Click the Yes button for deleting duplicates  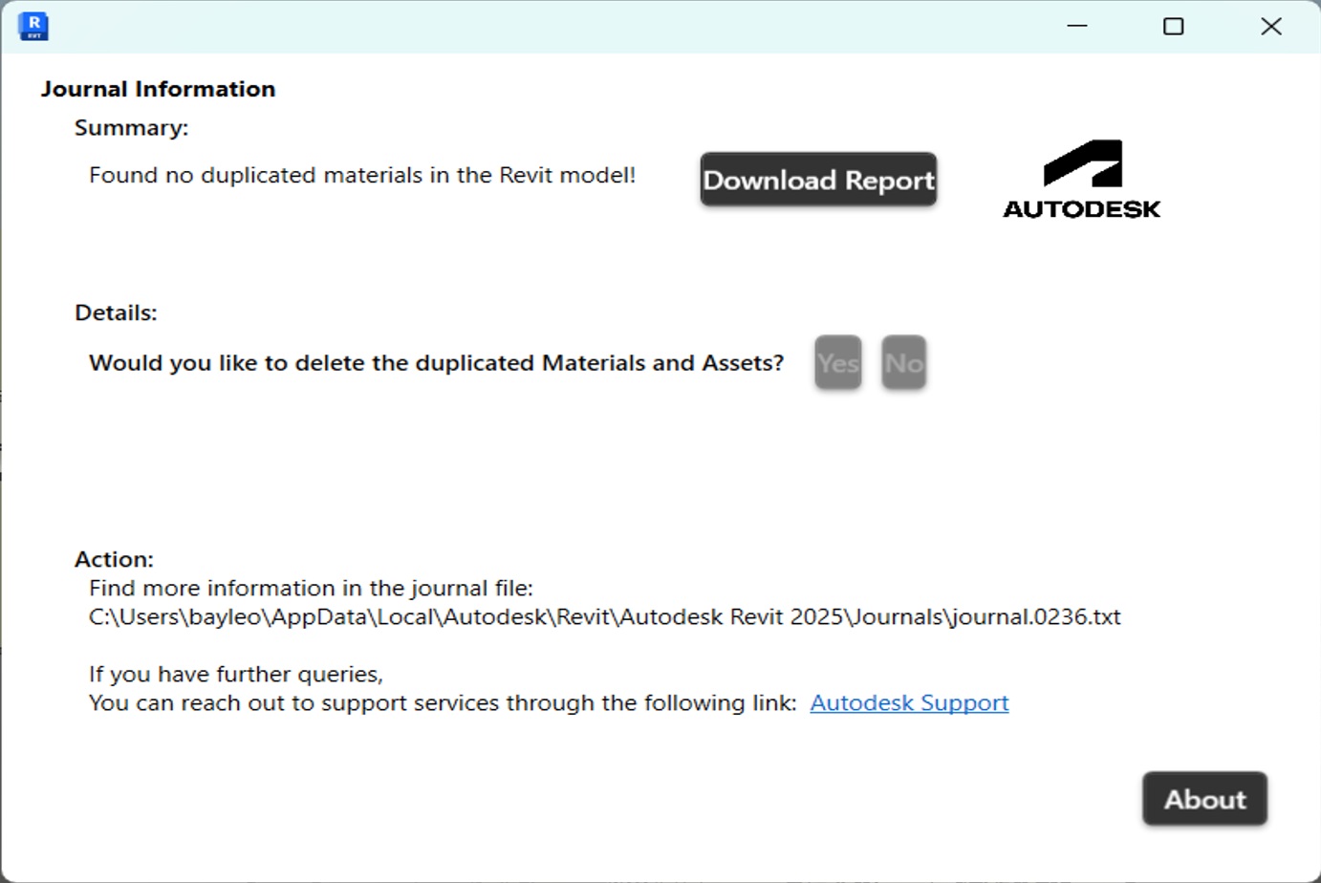coord(837,362)
